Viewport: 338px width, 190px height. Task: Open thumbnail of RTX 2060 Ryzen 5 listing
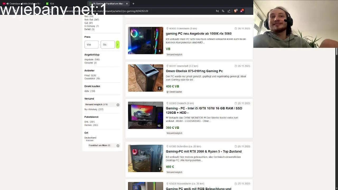tap(145, 158)
